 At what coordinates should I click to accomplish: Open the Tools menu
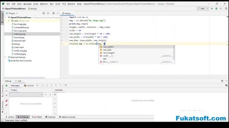58,4
